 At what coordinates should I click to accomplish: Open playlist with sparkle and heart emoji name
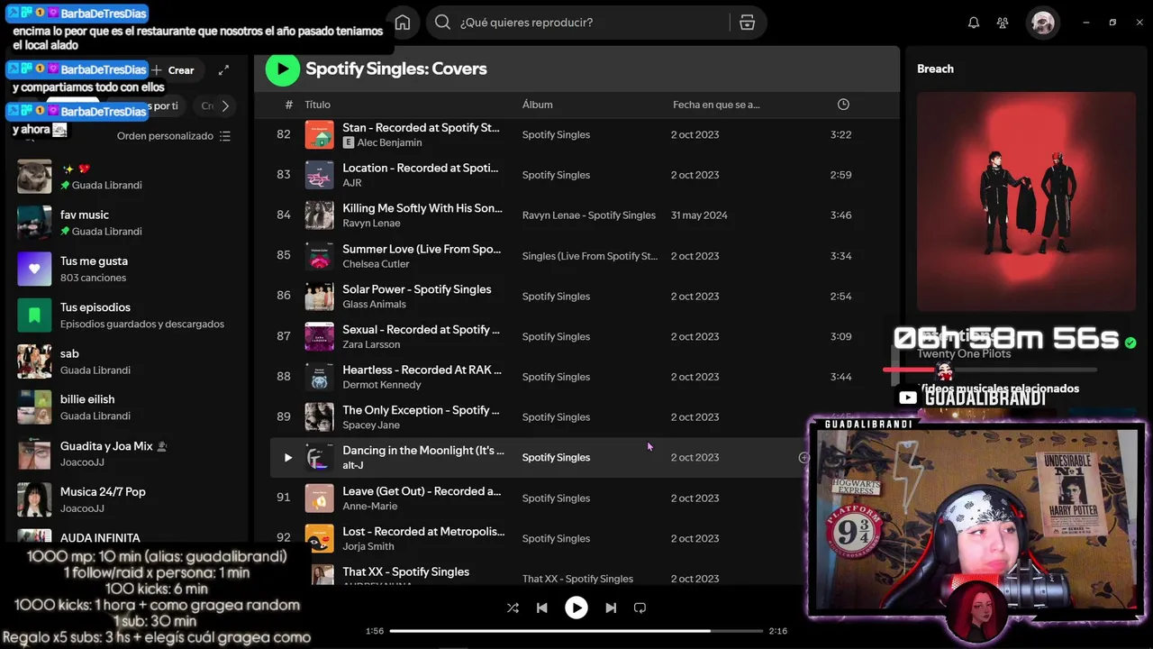coord(126,177)
